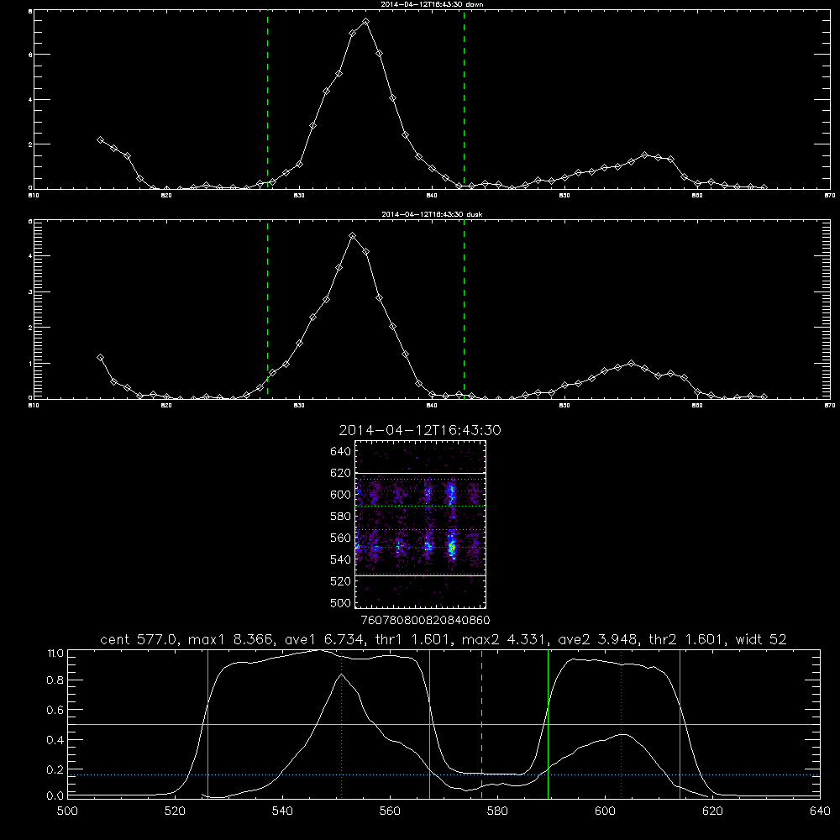The height and width of the screenshot is (840, 840).
Task: Click the right green dashed line in dusk plot
Action: [464, 310]
